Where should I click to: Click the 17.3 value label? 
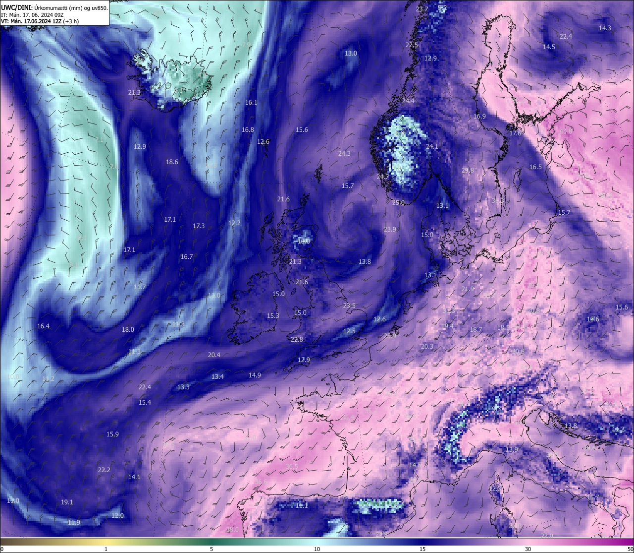pyautogui.click(x=199, y=226)
